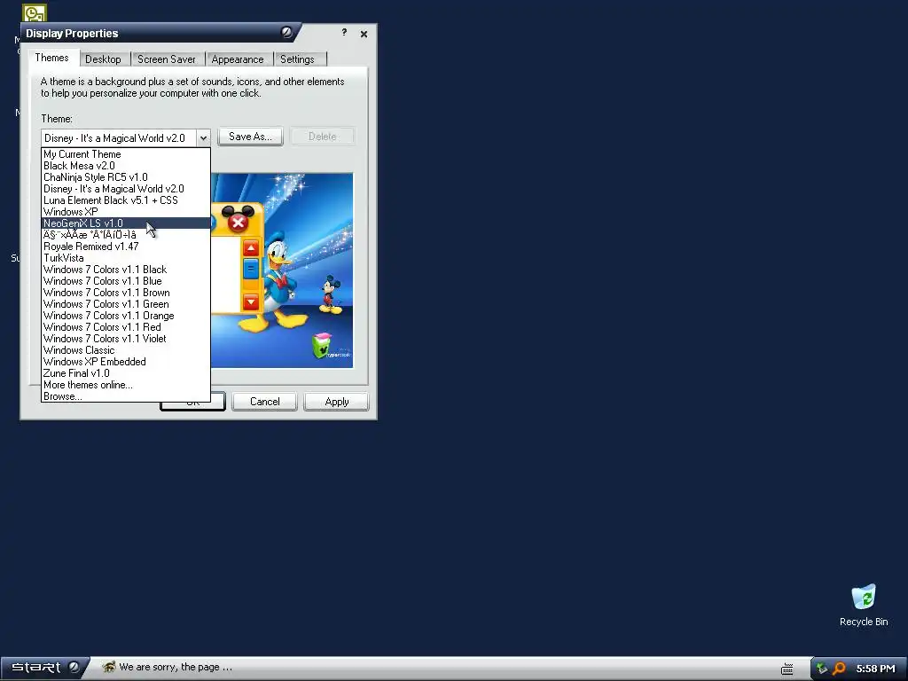
Task: Select the Themes tab
Action: [x=51, y=58]
